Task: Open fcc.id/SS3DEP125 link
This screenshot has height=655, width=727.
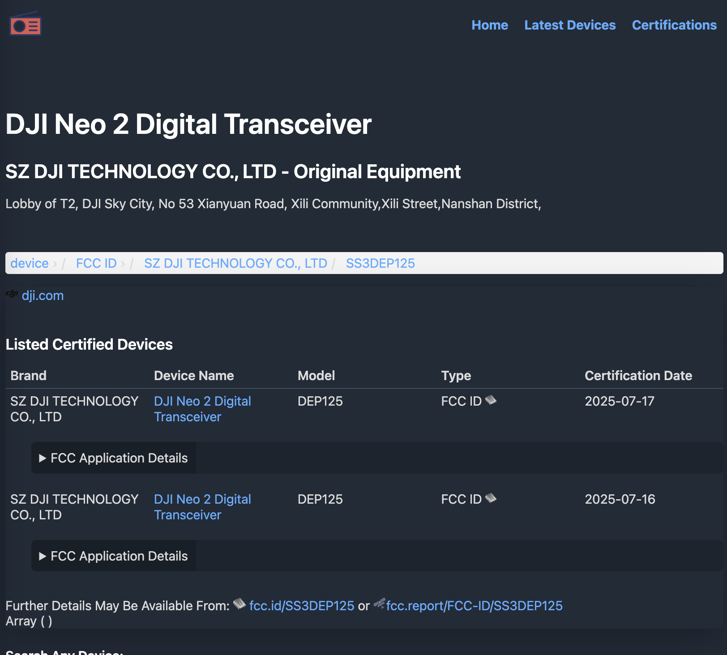Action: tap(302, 606)
